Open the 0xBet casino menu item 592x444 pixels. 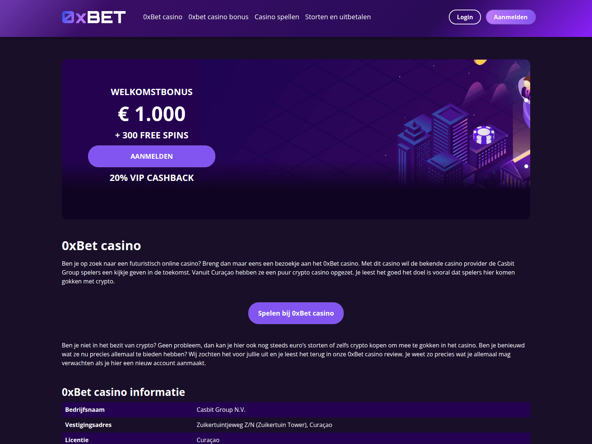pos(163,17)
